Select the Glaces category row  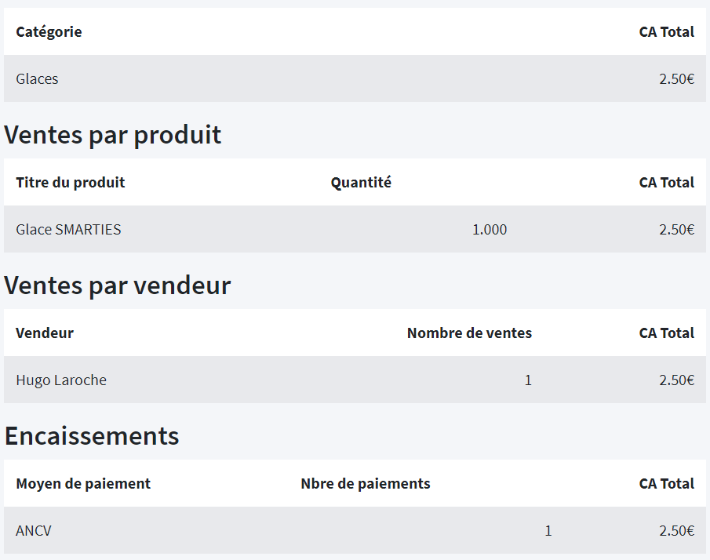coord(355,78)
